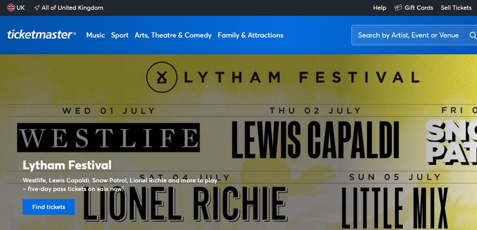Image resolution: width=477 pixels, height=230 pixels.
Task: Open the Gift Cards text link
Action: point(418,8)
